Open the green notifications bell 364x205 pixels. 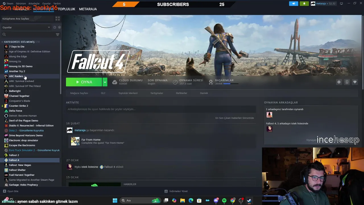click(x=304, y=3)
